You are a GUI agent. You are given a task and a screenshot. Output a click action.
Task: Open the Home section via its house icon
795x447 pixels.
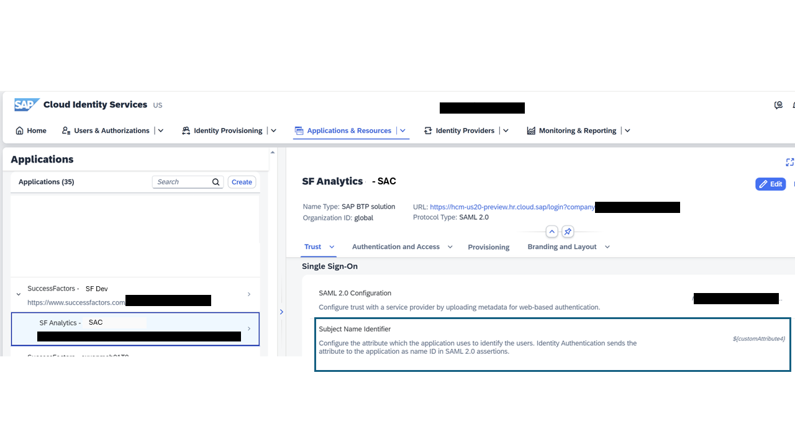tap(18, 130)
